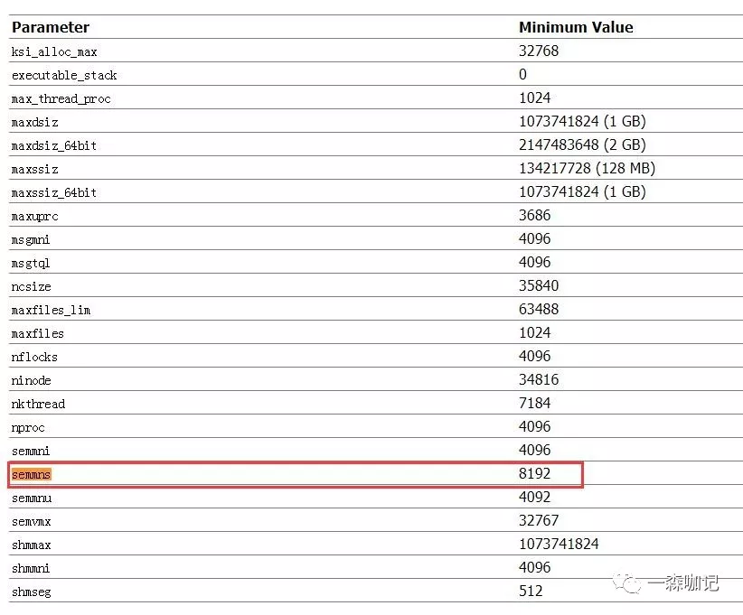Image resolution: width=743 pixels, height=615 pixels.
Task: Click the Minimum Value column header
Action: [x=576, y=27]
